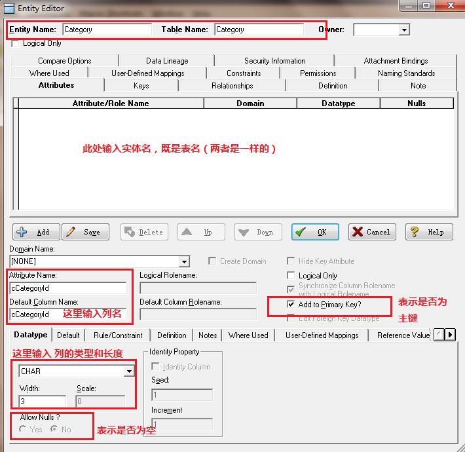
Task: Click the Attribute/Role Name column header
Action: 111,104
